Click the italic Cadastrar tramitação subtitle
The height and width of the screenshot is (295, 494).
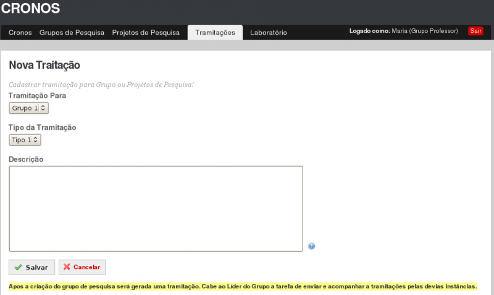coord(101,84)
